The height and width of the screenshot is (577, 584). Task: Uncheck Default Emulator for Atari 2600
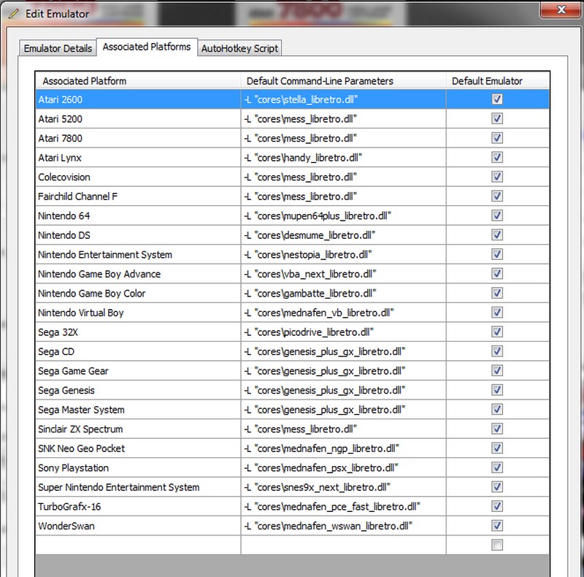point(497,99)
